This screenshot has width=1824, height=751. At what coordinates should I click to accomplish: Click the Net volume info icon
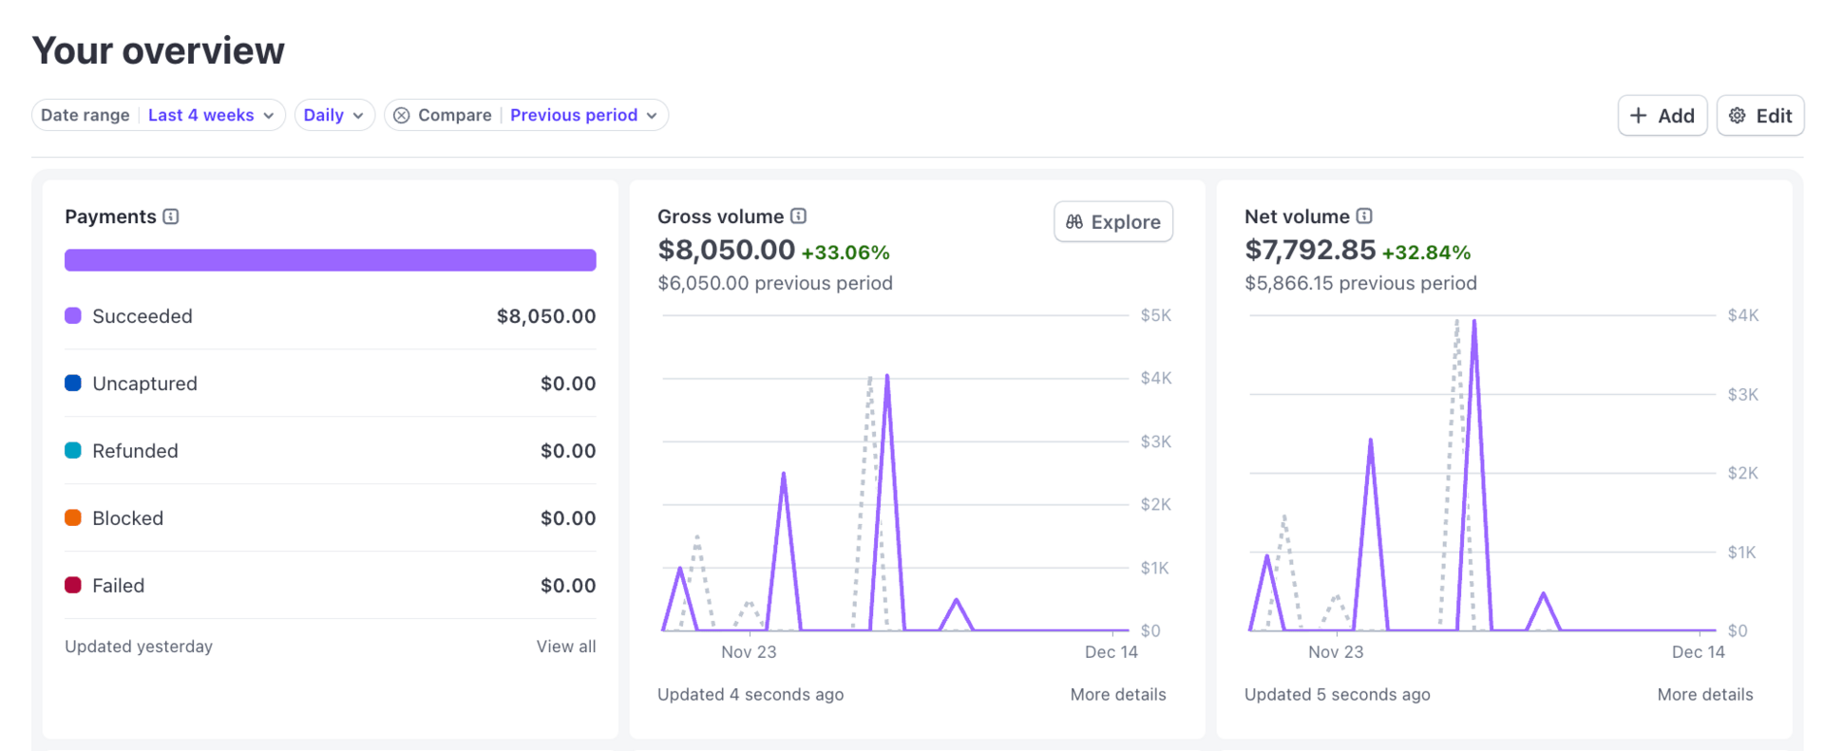pos(1364,216)
